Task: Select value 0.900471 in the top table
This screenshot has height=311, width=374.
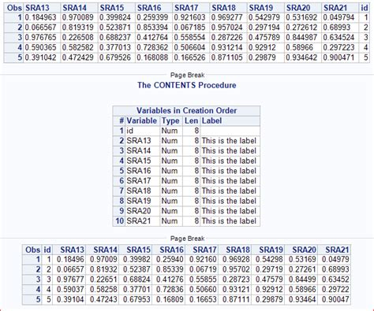Action: [x=338, y=57]
